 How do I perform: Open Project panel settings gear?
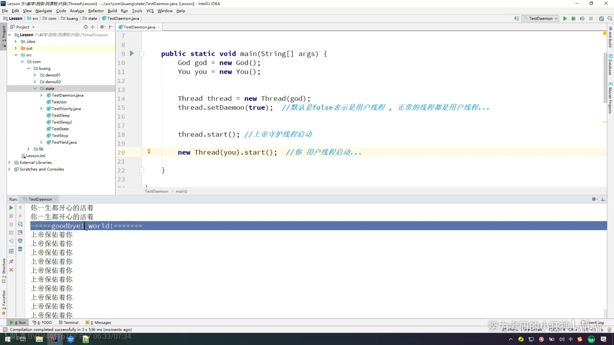pyautogui.click(x=102, y=27)
